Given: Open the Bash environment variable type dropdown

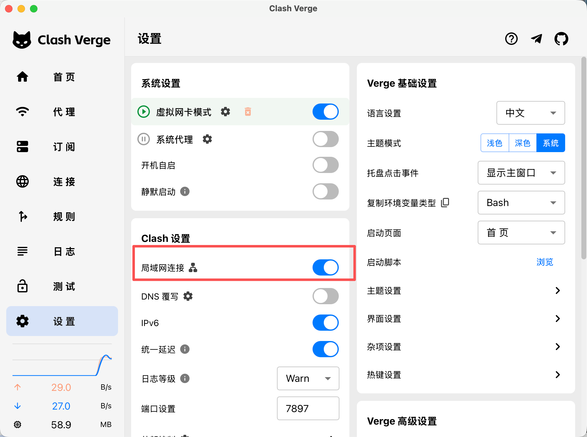Looking at the screenshot, I should click(x=521, y=203).
